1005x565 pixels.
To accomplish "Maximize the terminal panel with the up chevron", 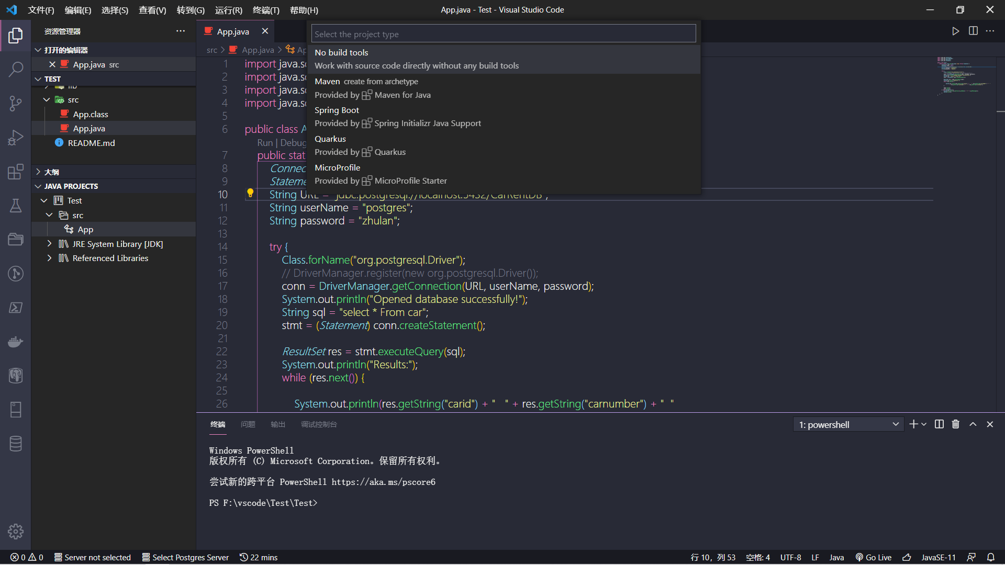I will pos(973,424).
